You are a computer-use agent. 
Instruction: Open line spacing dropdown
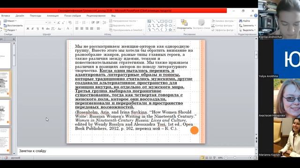[x=104, y=23]
